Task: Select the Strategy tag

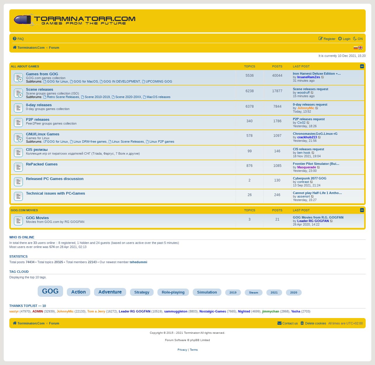Action: (142, 292)
